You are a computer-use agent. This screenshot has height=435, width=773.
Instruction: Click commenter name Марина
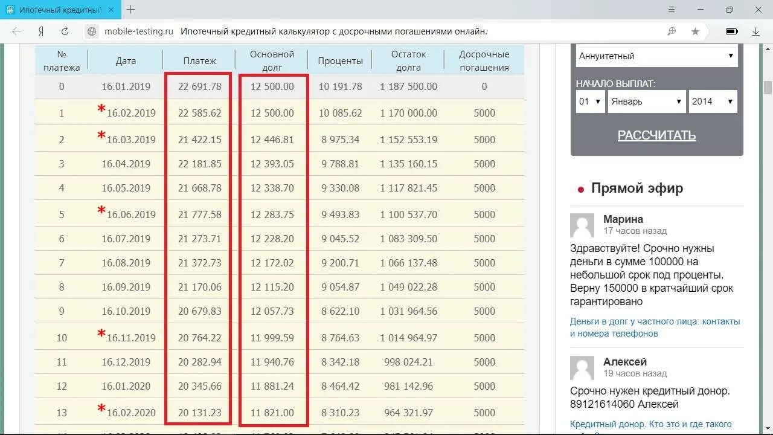tap(623, 219)
